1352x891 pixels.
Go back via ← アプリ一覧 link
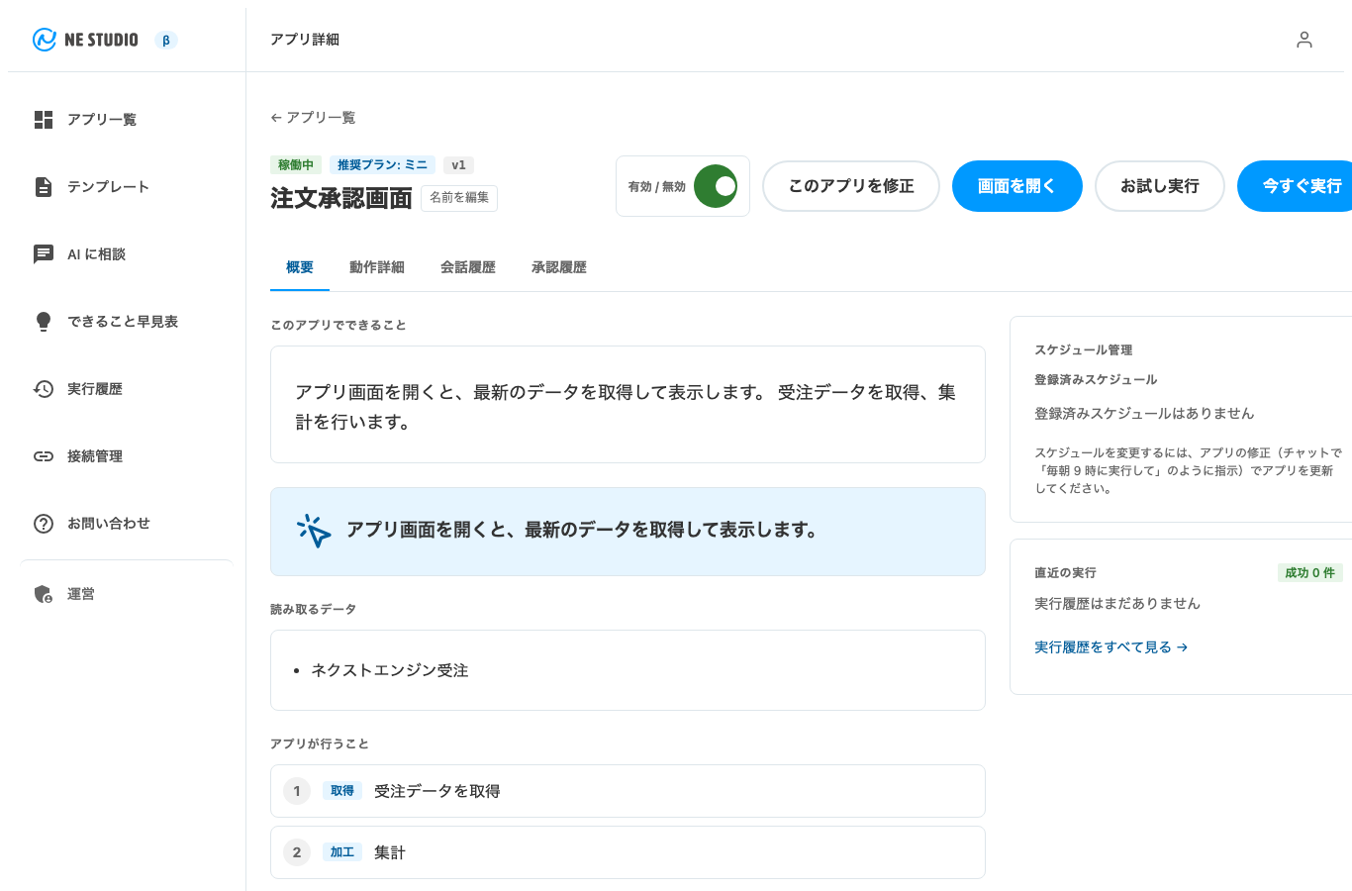click(313, 118)
